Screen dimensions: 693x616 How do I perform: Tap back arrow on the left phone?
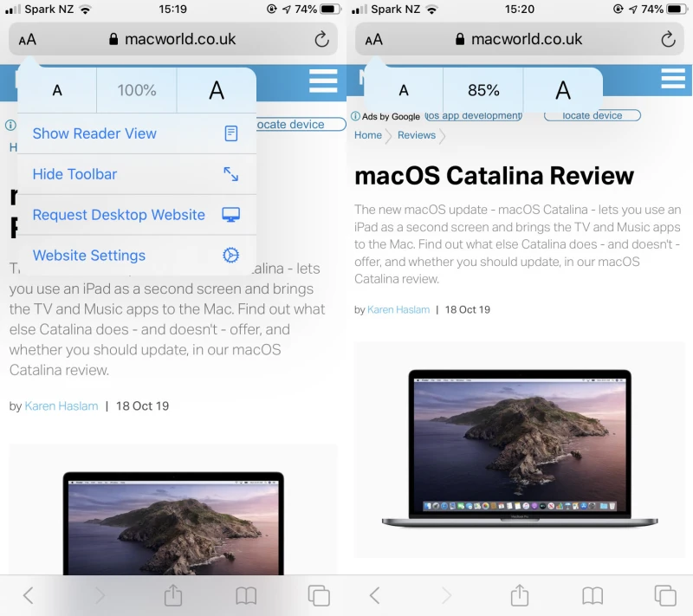pos(29,595)
